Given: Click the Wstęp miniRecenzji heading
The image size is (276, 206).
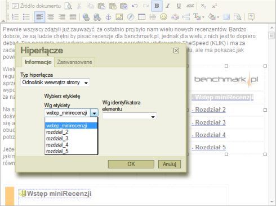Looking at the screenshot, I should pos(59,194).
